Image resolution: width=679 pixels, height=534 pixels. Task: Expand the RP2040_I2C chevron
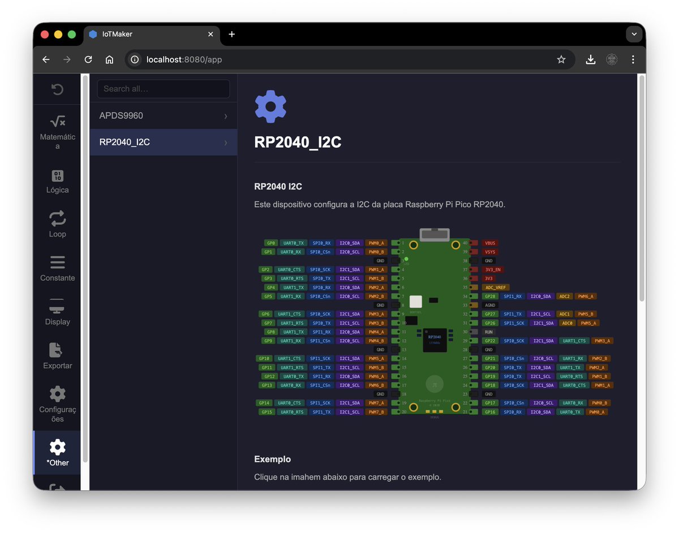click(x=226, y=142)
